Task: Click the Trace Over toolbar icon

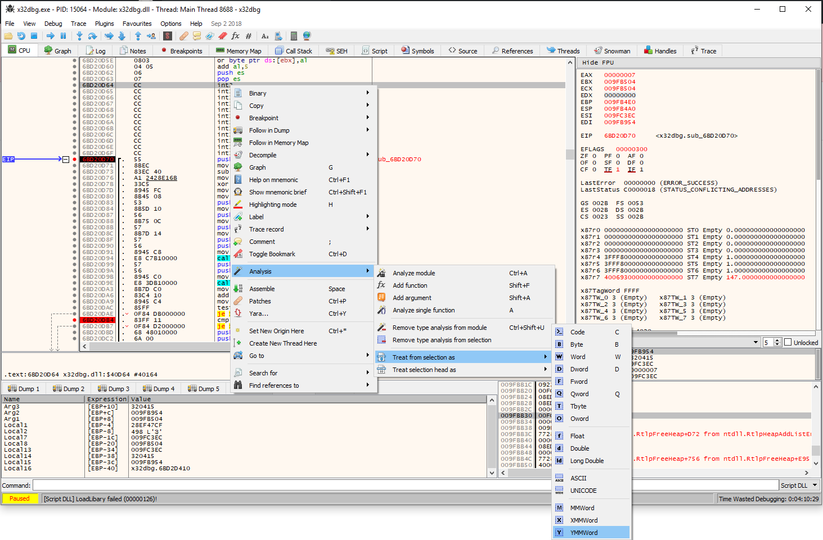Action: pos(122,36)
